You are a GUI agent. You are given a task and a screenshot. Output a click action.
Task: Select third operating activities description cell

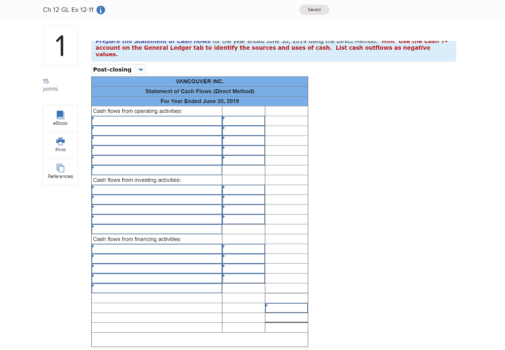click(x=157, y=140)
